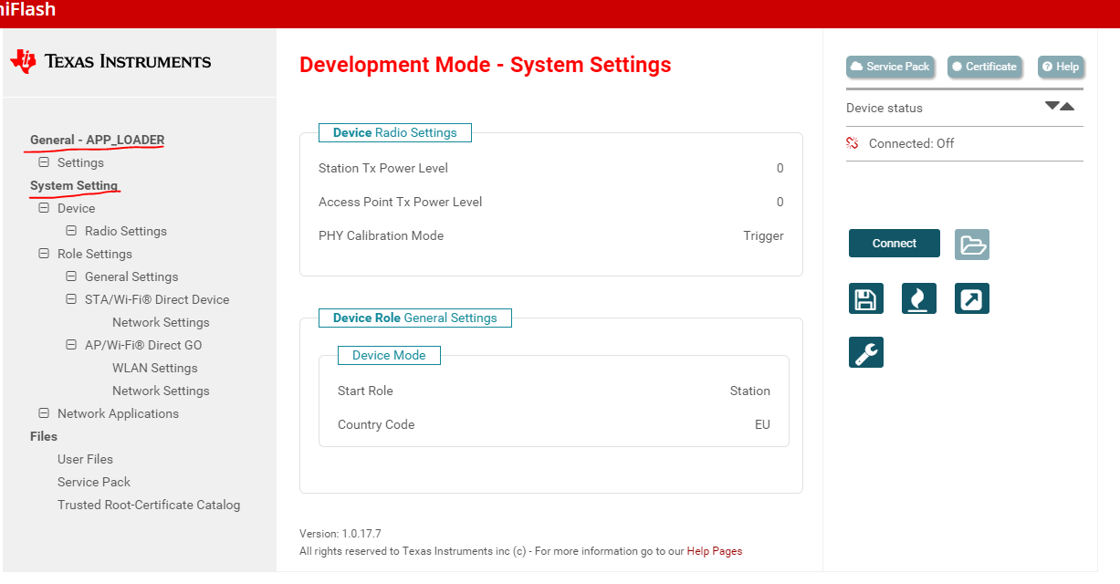Viewport: 1120px width, 584px height.
Task: Click the Connected: Off status text
Action: 912,143
